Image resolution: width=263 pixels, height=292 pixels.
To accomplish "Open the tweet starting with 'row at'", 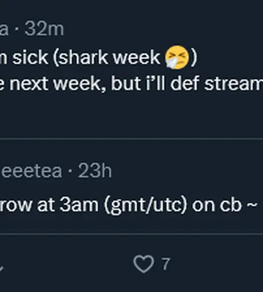I will [x=129, y=205].
